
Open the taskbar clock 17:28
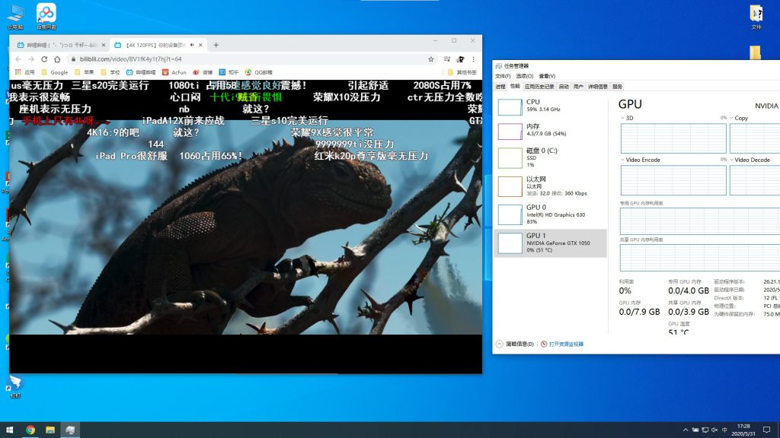click(x=743, y=430)
